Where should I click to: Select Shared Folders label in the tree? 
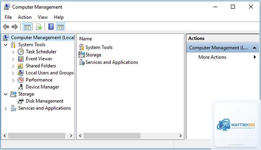[x=41, y=66]
